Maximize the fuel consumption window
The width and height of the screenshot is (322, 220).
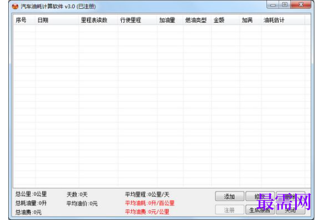point(285,5)
